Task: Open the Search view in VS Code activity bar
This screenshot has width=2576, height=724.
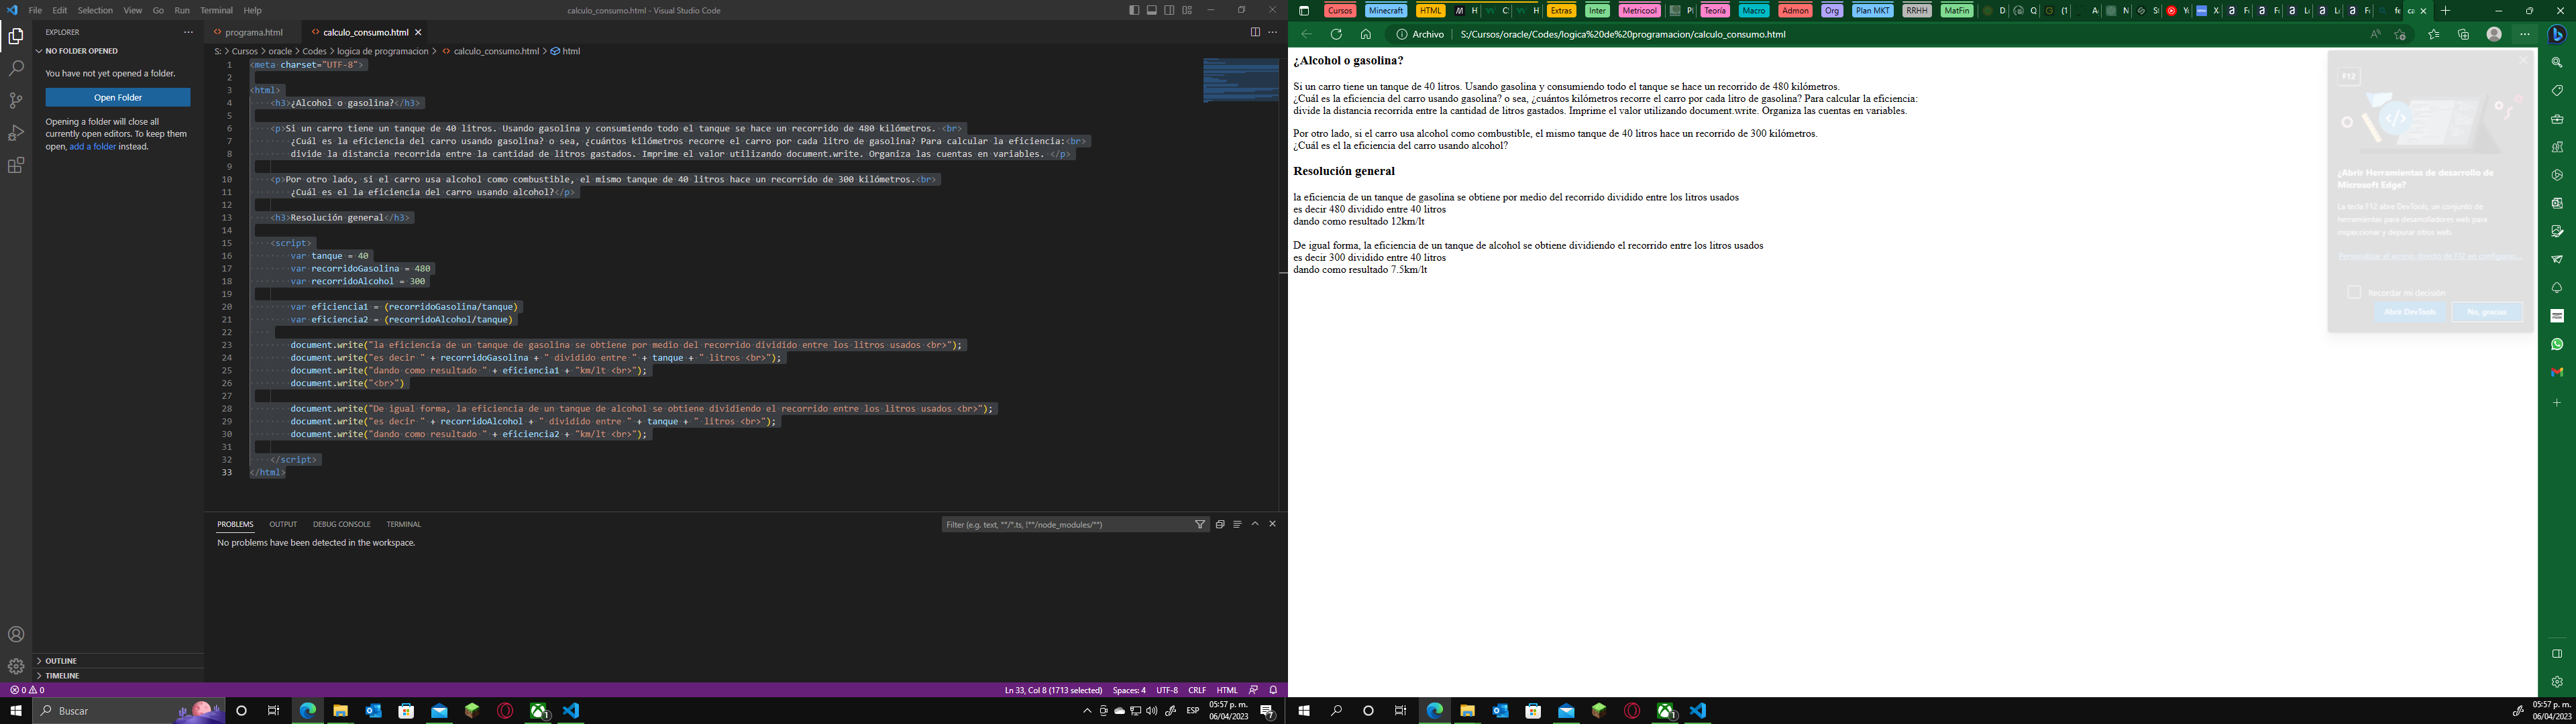Action: [16, 69]
